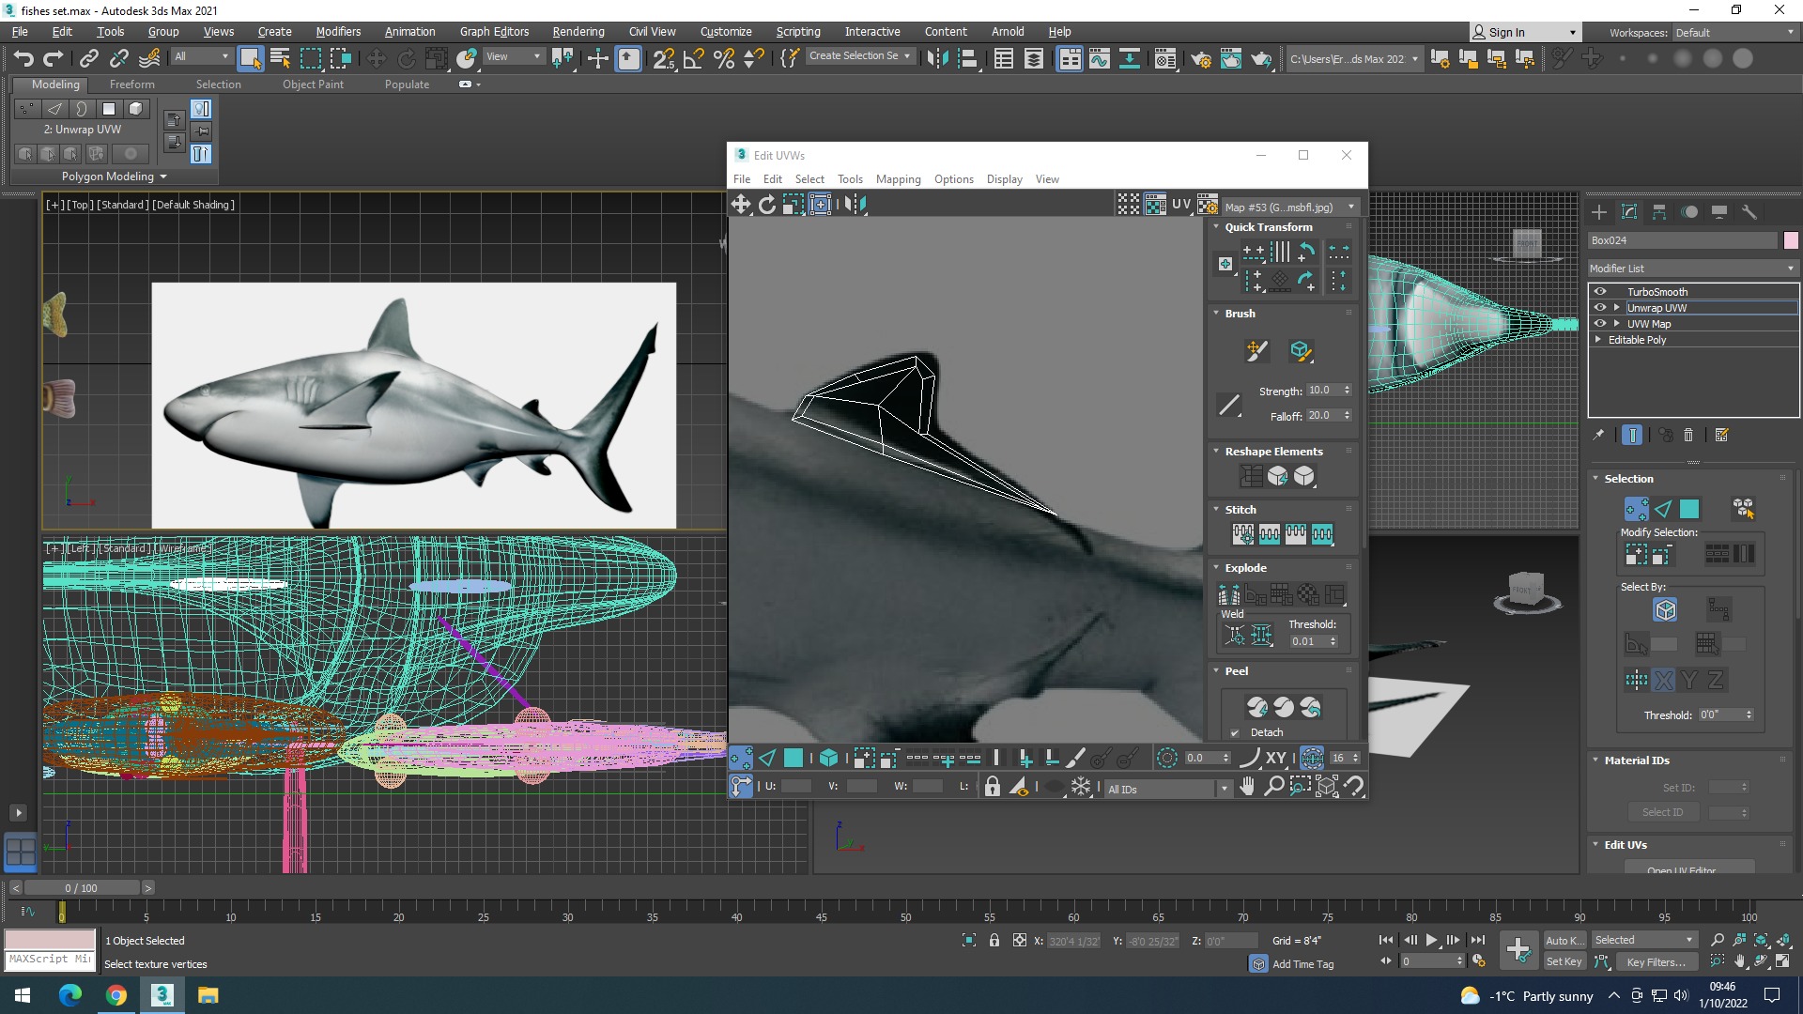Click the Select ID button
Viewport: 1803px width, 1014px height.
(1662, 812)
